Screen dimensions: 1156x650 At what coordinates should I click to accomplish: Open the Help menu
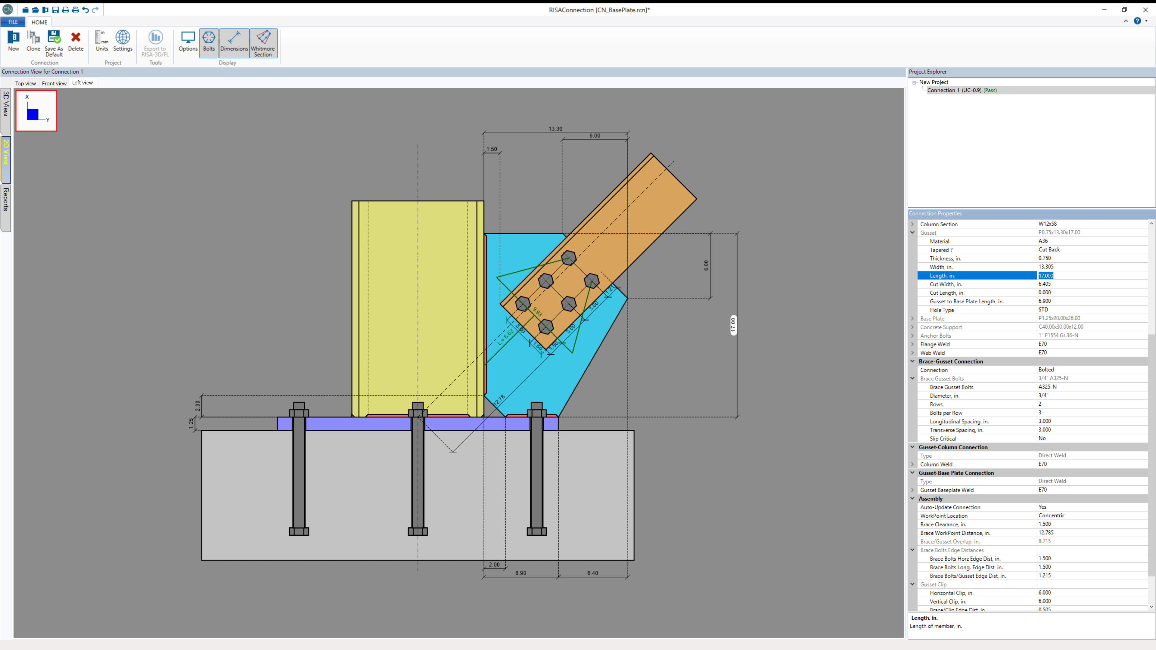pyautogui.click(x=1138, y=21)
